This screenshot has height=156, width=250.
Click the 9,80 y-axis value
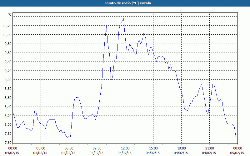(x=8, y=44)
